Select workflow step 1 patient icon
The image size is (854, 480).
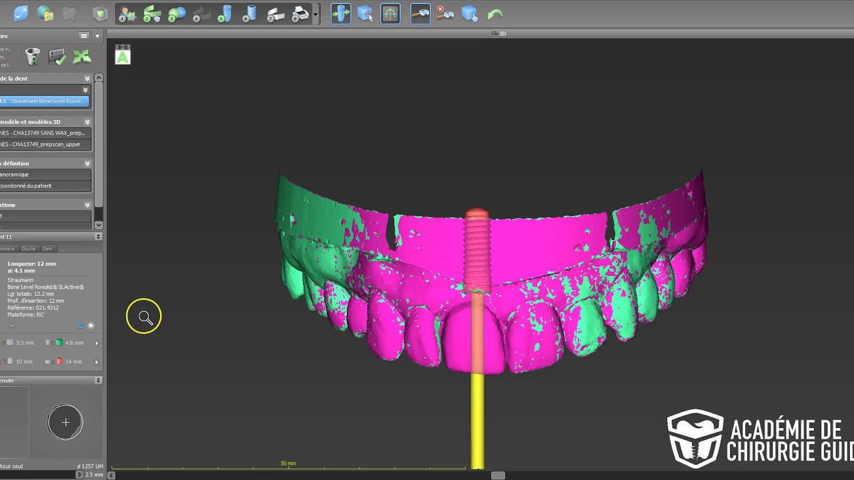pos(127,14)
